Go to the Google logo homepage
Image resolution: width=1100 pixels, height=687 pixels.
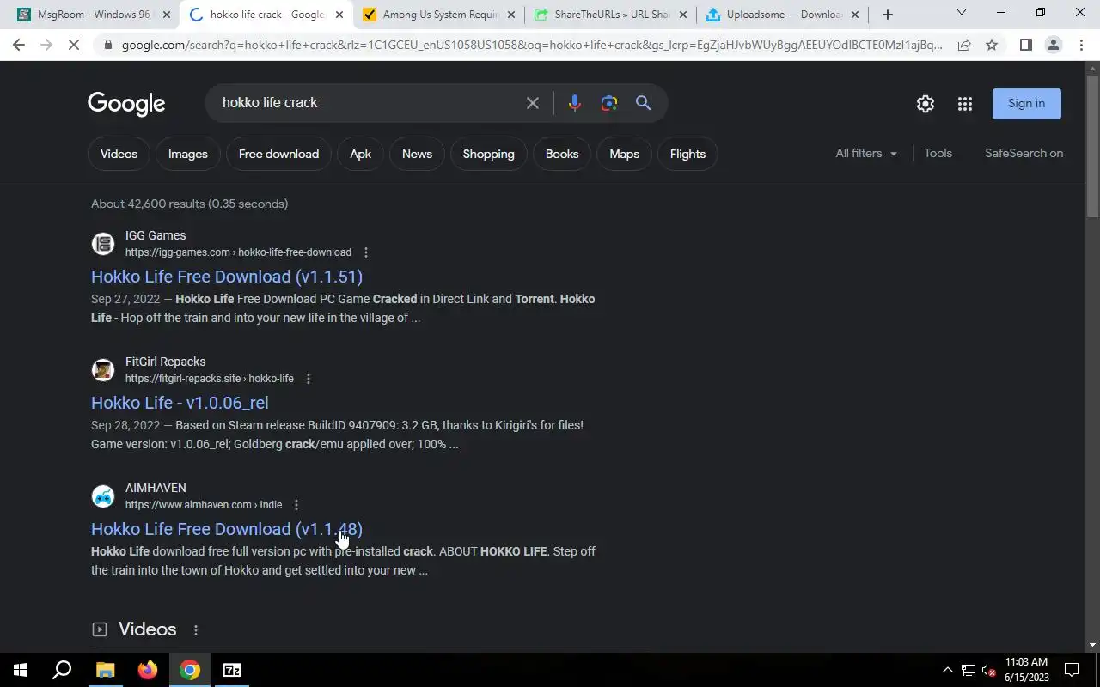[x=126, y=104]
